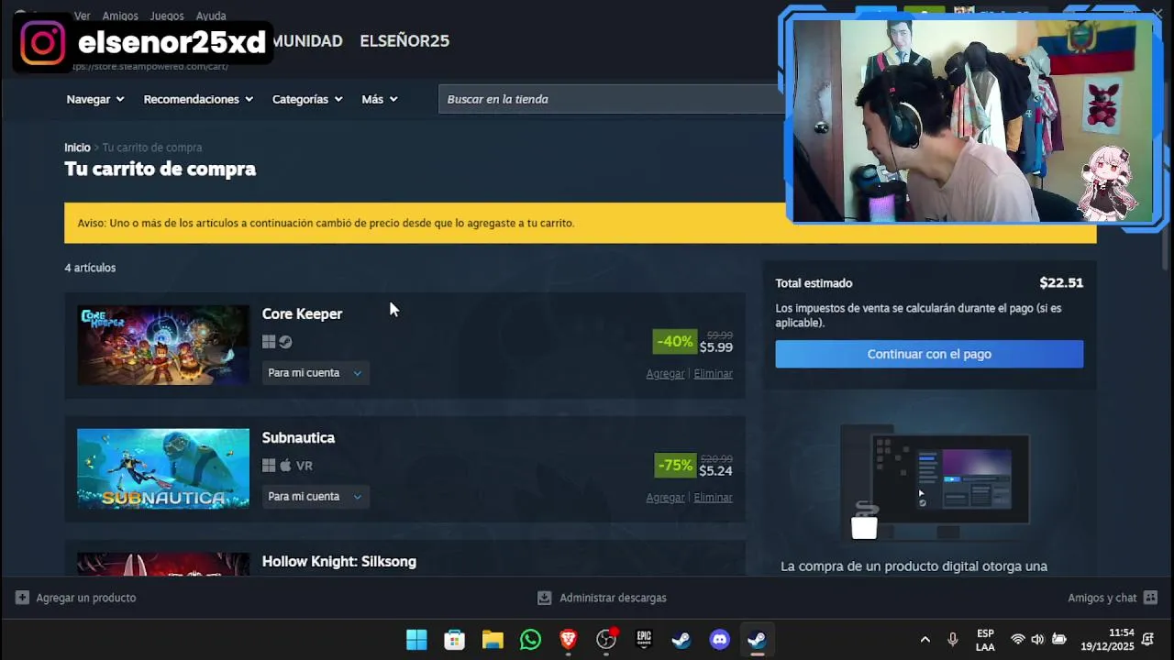Viewport: 1174px width, 660px height.
Task: Click the yellow Aviso price-change banner
Action: coord(580,223)
